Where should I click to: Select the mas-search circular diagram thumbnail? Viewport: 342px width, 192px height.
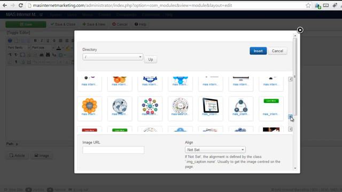[x=181, y=108]
